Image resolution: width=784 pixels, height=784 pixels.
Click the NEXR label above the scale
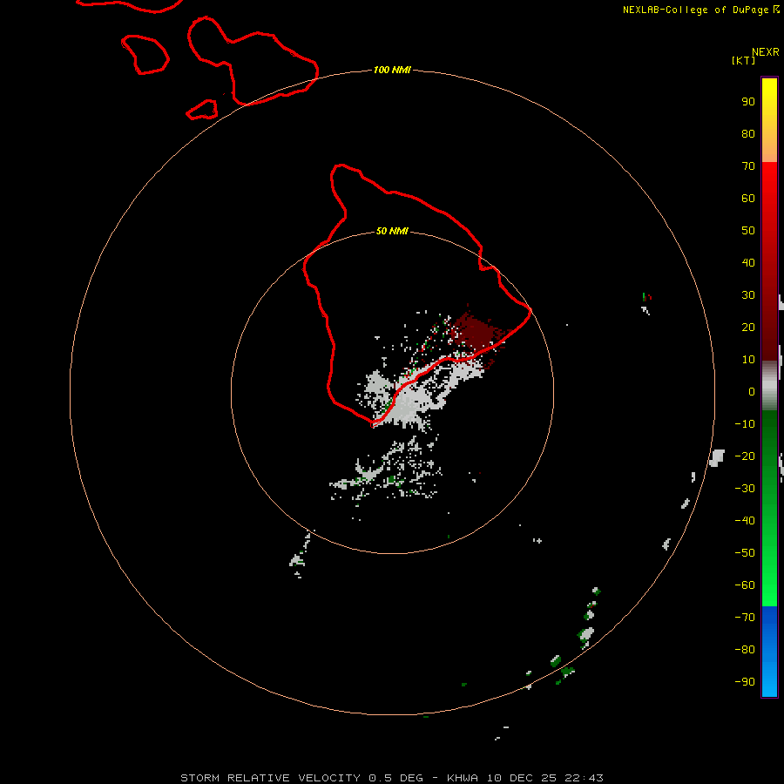(x=766, y=52)
